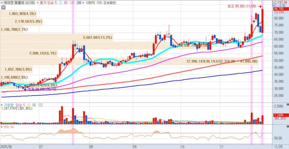
Task: Click the HC:-2.91 readout
Action: point(279,5)
